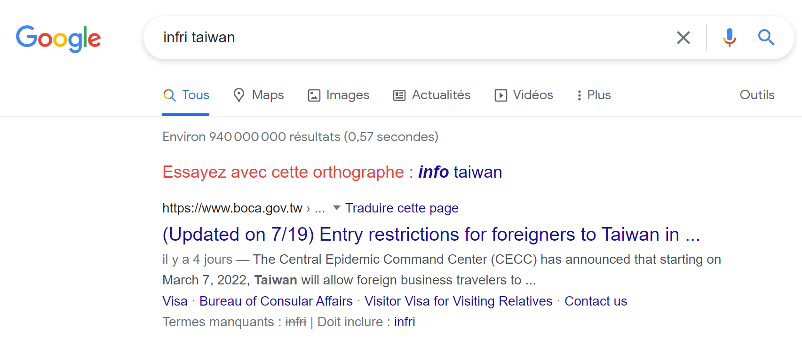
Task: Open the Images tab
Action: tap(339, 95)
